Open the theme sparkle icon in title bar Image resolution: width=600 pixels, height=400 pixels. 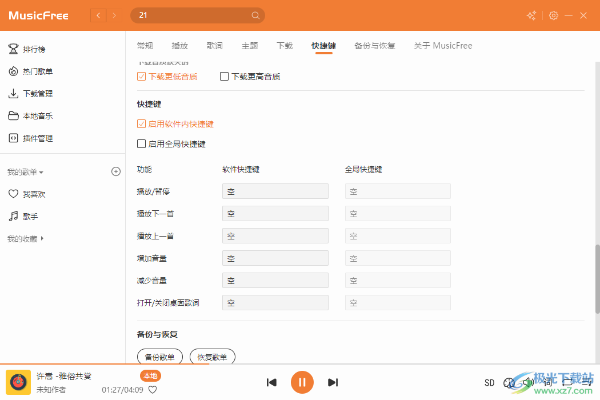(531, 15)
